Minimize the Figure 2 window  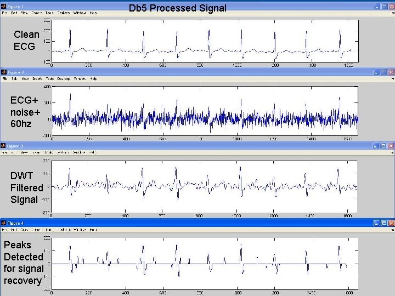coord(376,72)
